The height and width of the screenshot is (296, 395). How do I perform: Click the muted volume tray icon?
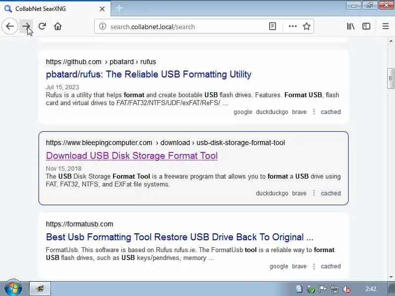click(347, 289)
